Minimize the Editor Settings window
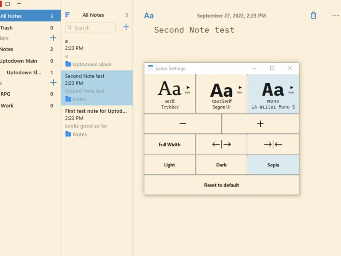The width and height of the screenshot is (341, 256). tap(254, 68)
